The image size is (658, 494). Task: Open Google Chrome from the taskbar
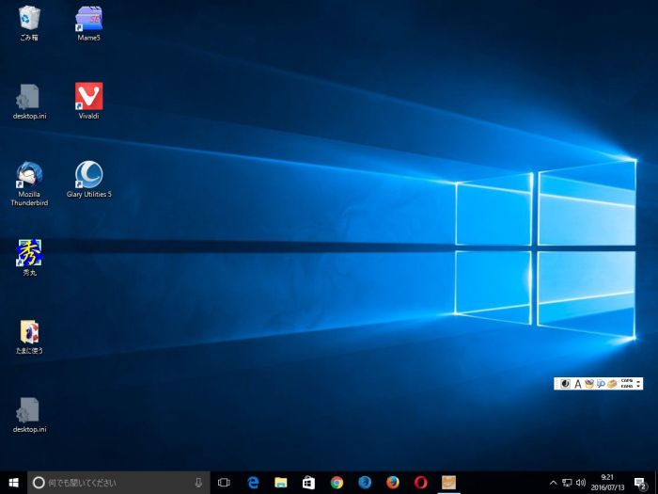pos(337,483)
